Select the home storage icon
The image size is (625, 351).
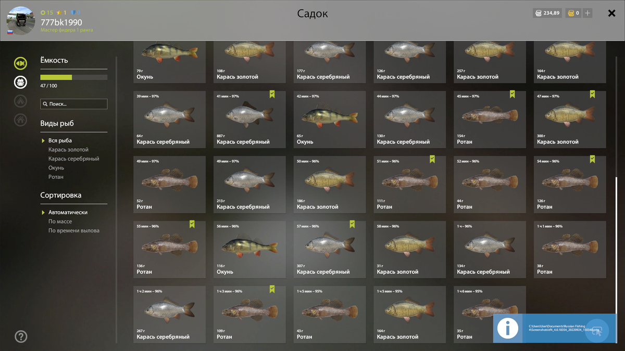click(20, 120)
